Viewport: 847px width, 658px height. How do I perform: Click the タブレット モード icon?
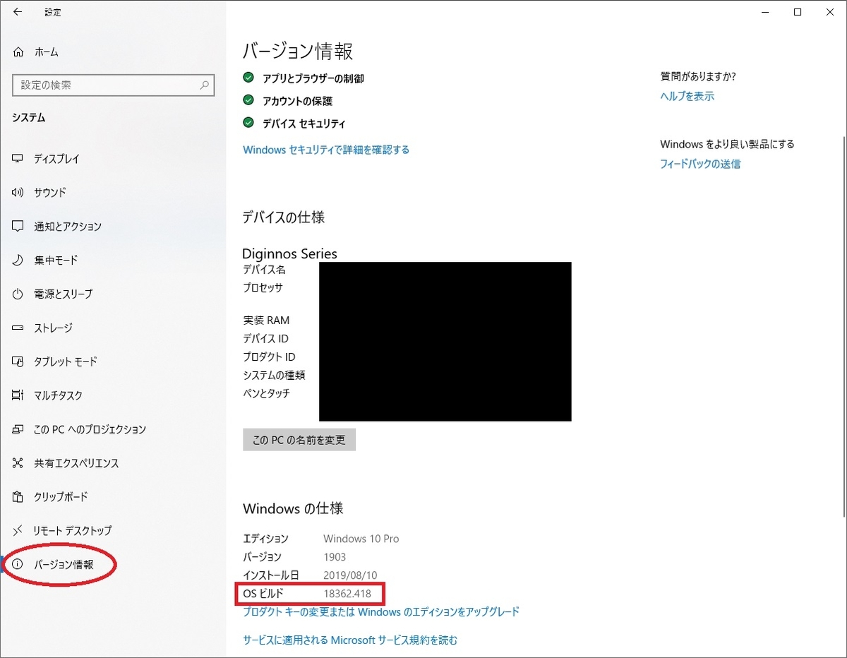pos(18,361)
